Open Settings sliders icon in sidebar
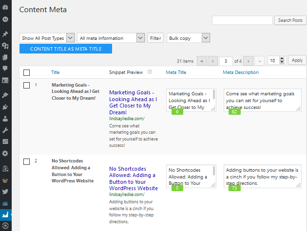307x231 pixels. point(5,142)
